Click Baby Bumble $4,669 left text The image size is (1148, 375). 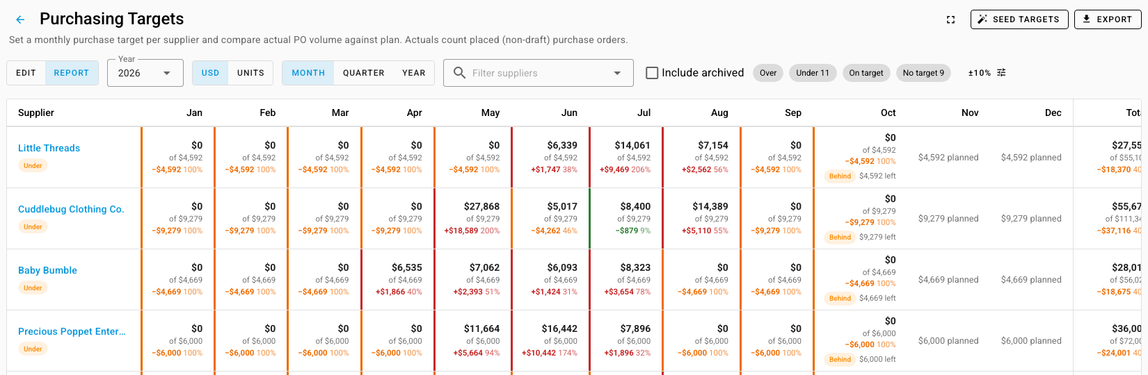(x=877, y=298)
